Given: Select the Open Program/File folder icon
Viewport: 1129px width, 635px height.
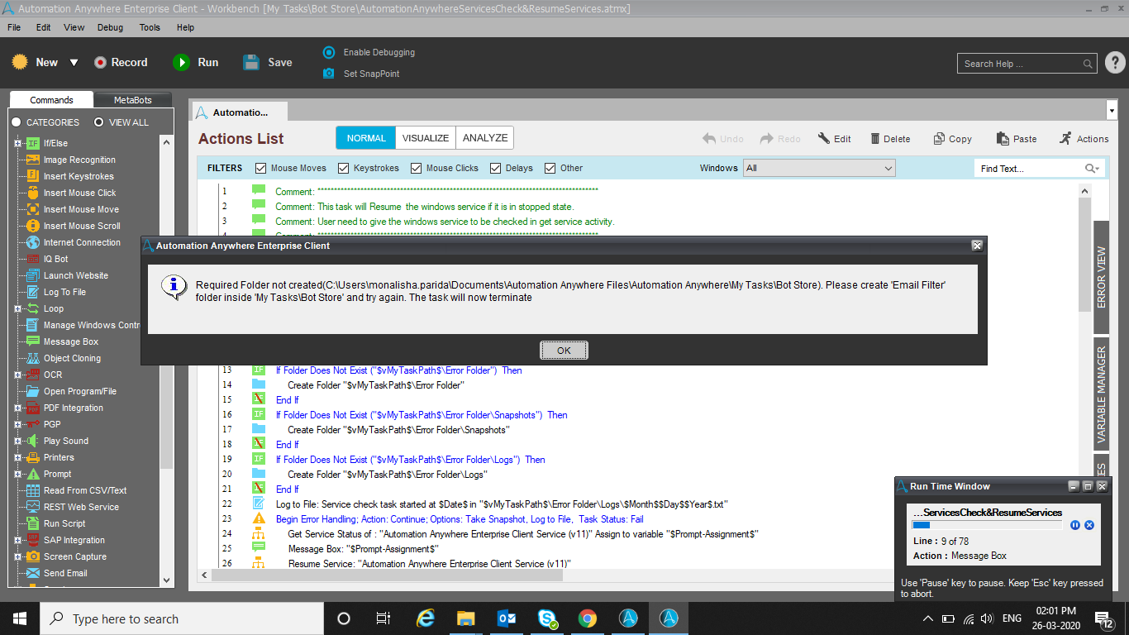Looking at the screenshot, I should (x=33, y=391).
